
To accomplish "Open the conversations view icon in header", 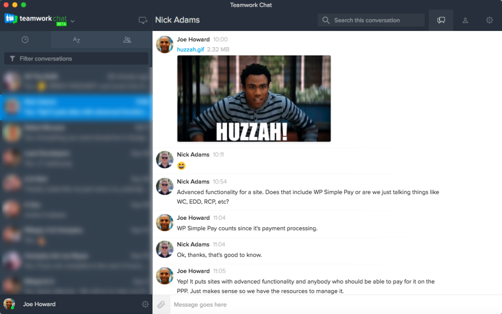I will pos(441,20).
